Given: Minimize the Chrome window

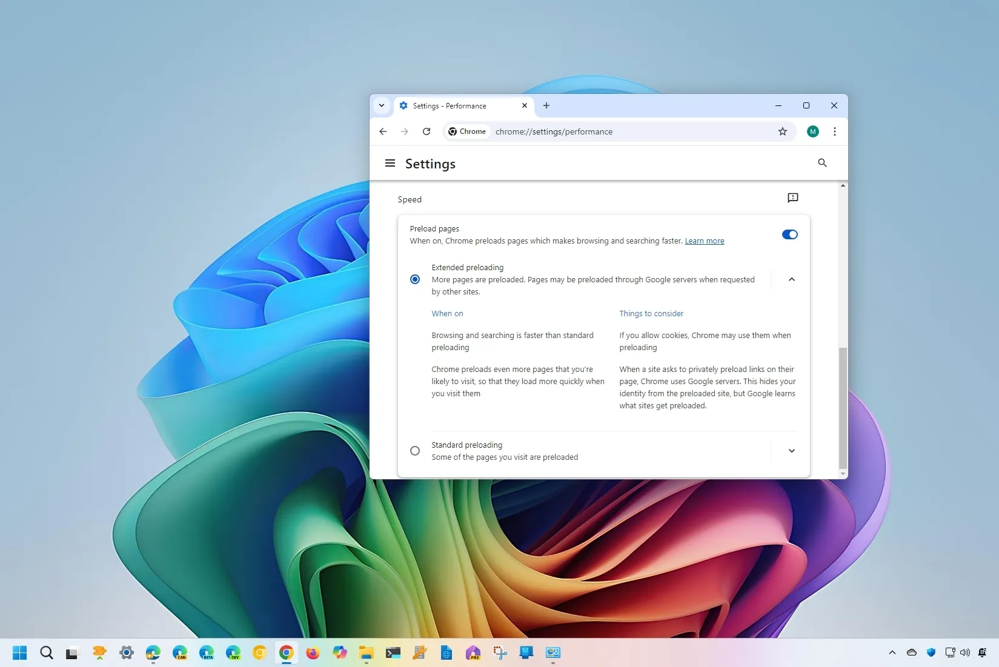Looking at the screenshot, I should coord(778,105).
